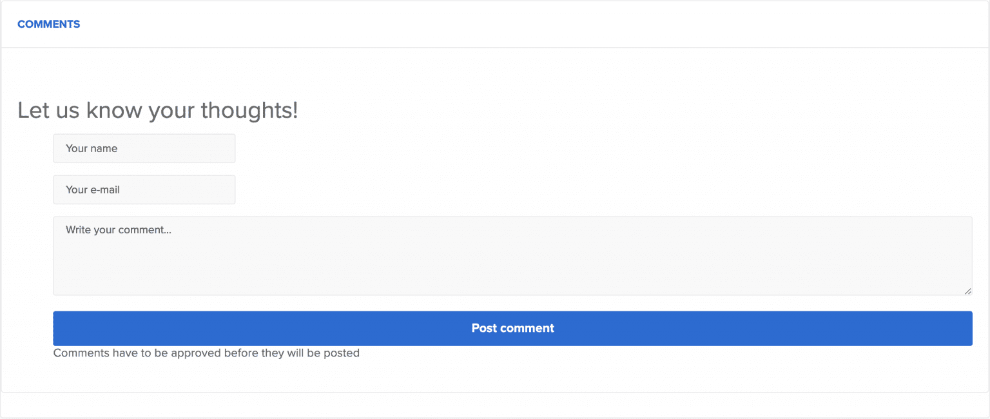Click the Let us know your thoughts heading
The height and width of the screenshot is (419, 990).
pos(157,110)
